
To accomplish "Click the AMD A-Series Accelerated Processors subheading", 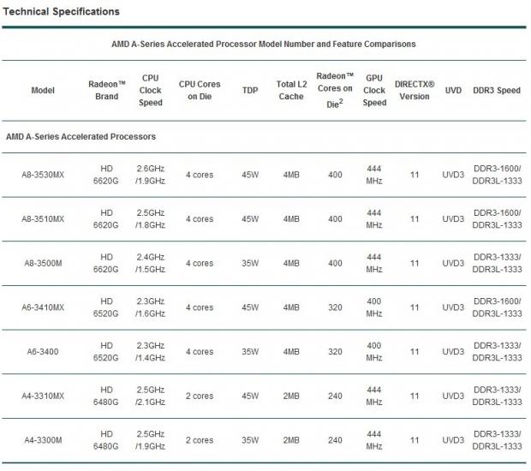I will (81, 136).
